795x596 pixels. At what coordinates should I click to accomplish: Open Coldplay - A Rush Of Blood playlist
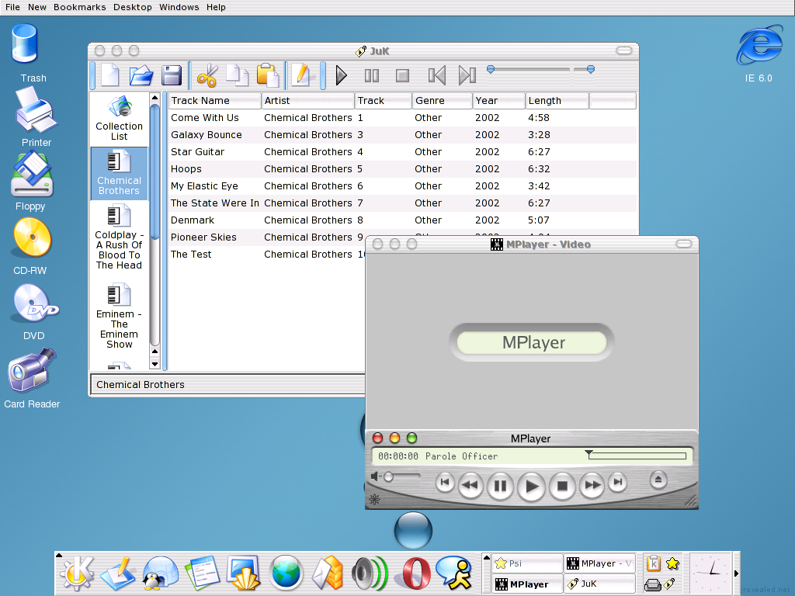(x=119, y=237)
